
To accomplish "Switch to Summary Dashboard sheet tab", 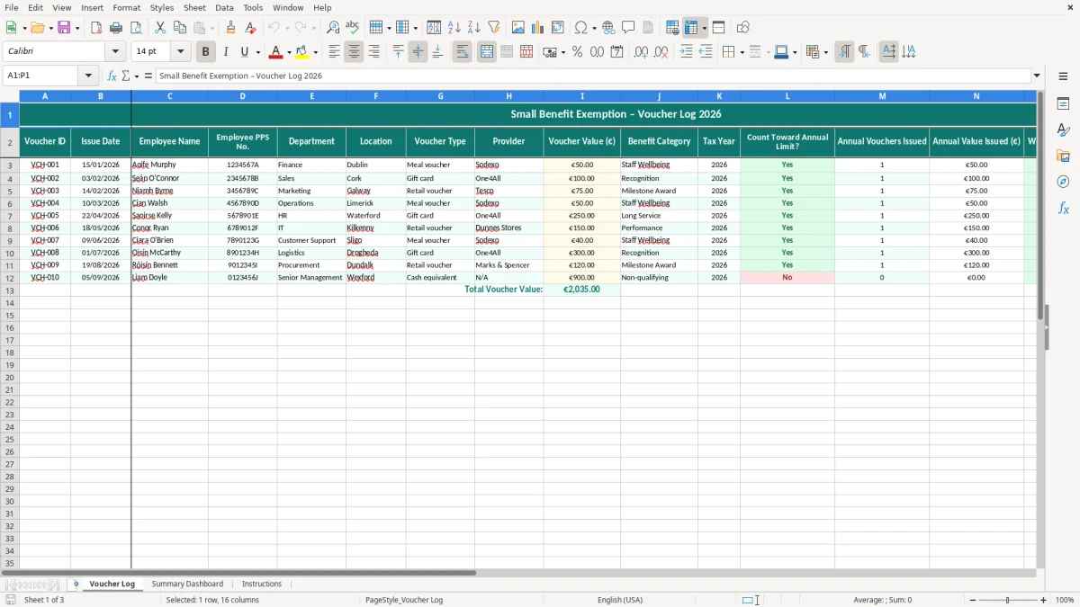I will (x=187, y=584).
